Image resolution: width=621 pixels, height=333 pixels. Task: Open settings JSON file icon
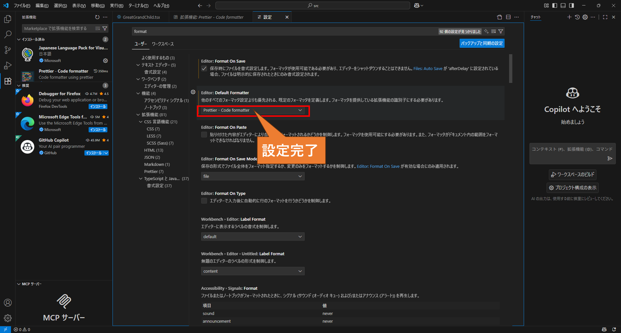pyautogui.click(x=499, y=17)
